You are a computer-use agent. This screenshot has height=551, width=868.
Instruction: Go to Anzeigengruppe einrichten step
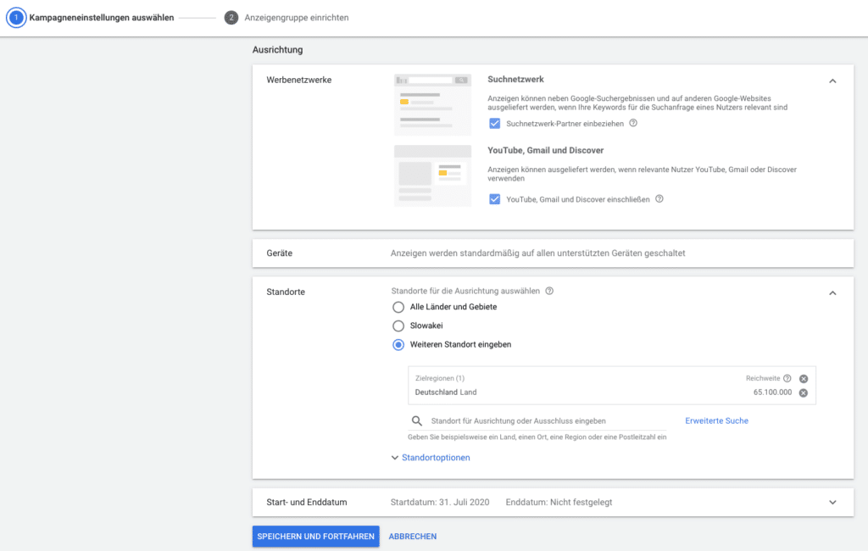297,18
